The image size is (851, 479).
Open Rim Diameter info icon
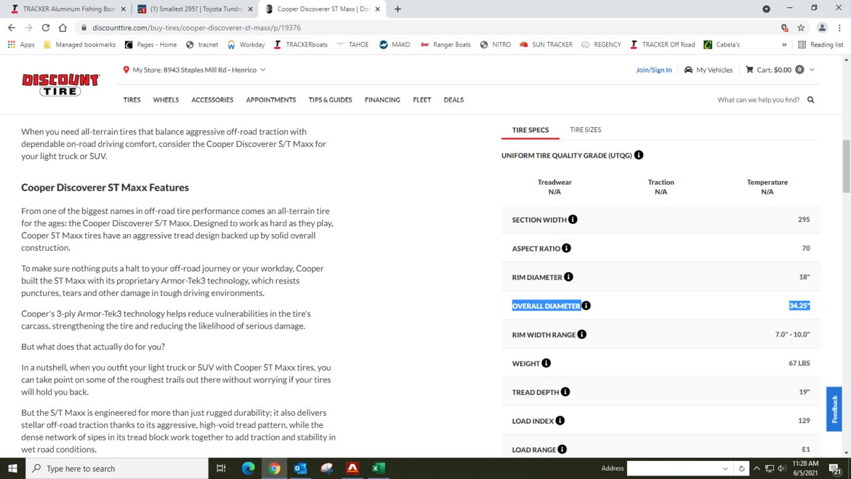pyautogui.click(x=568, y=277)
